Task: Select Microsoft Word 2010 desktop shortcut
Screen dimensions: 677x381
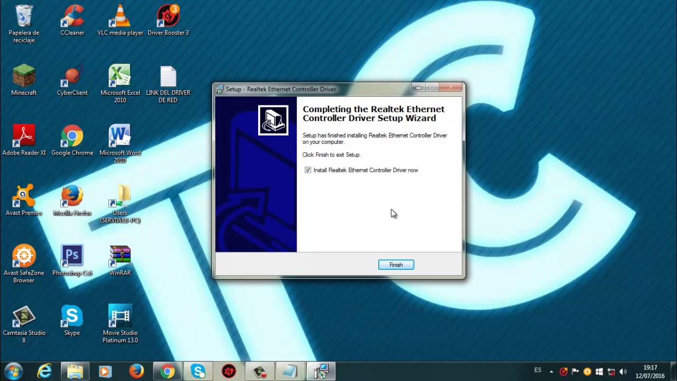Action: [x=120, y=144]
